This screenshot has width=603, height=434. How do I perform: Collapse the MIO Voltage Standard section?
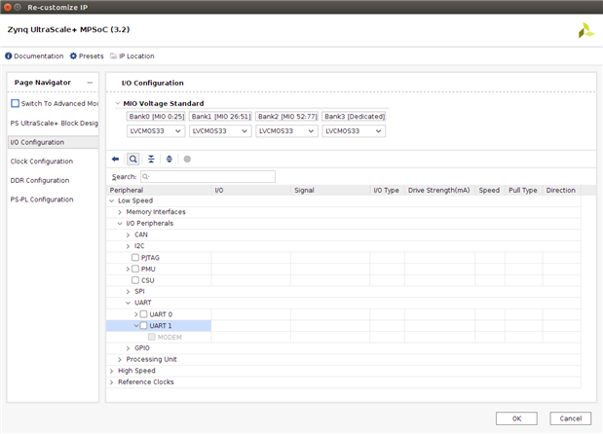tap(118, 103)
